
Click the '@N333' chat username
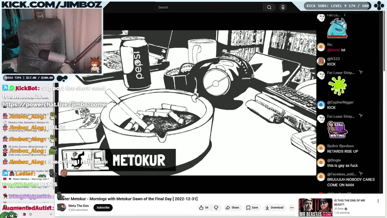click(333, 59)
